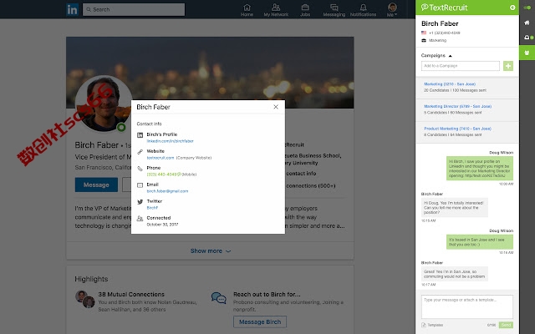This screenshot has width=535, height=334.
Task: Click the first Doug Wilson green message bubble
Action: pyautogui.click(x=480, y=169)
